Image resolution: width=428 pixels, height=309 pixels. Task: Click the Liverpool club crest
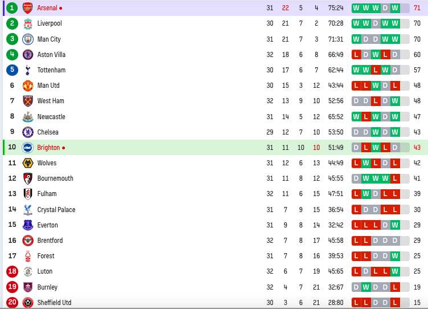pos(27,23)
